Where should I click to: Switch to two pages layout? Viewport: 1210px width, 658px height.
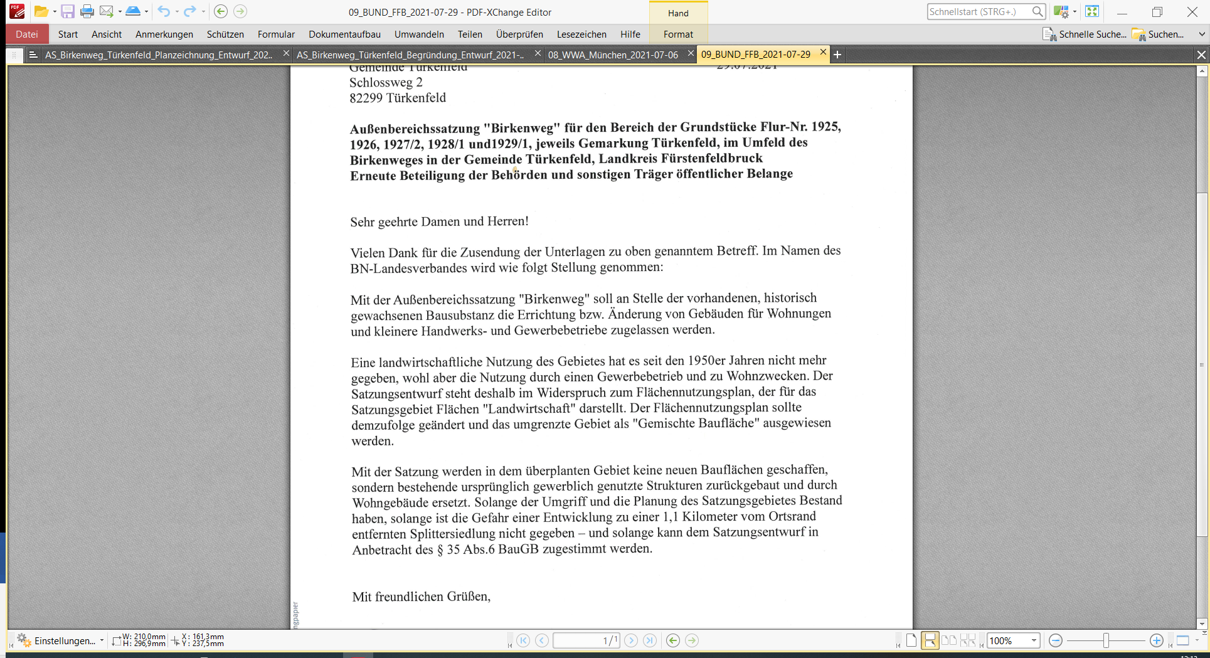949,640
